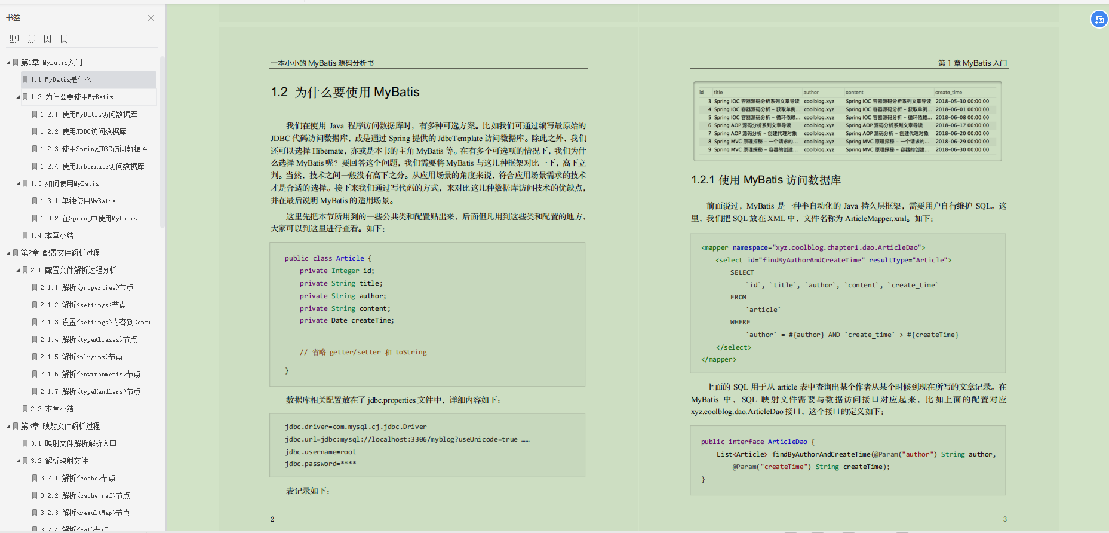Click the page heading 1.2 为什么要使用 MyBatis
This screenshot has width=1109, height=533.
pyautogui.click(x=345, y=92)
